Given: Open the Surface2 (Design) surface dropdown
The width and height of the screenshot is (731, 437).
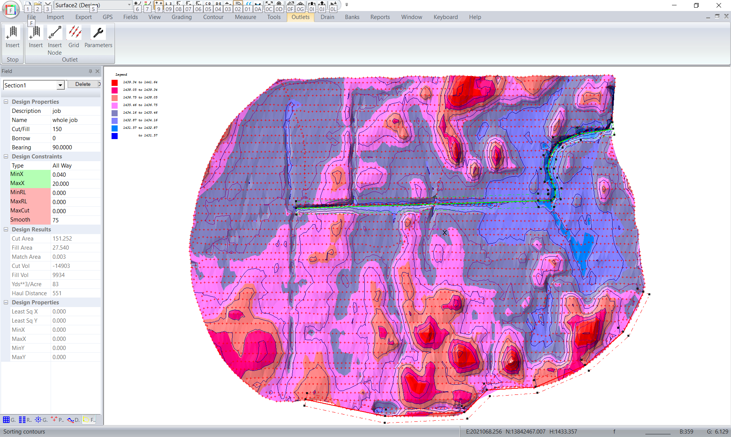Looking at the screenshot, I should click(x=129, y=5).
